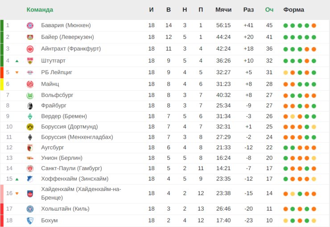The height and width of the screenshot is (227, 330).
Task: Click Bayern's last orange form dot
Action: 314,26
